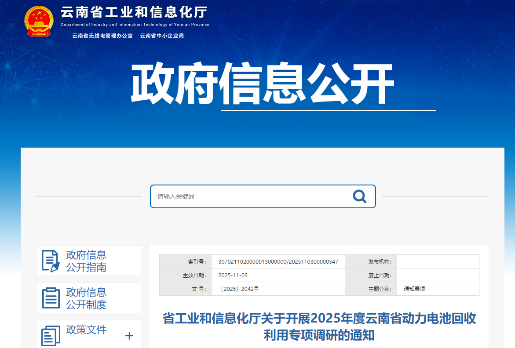Click the 云南省工业和信息化厅 site title

(134, 13)
